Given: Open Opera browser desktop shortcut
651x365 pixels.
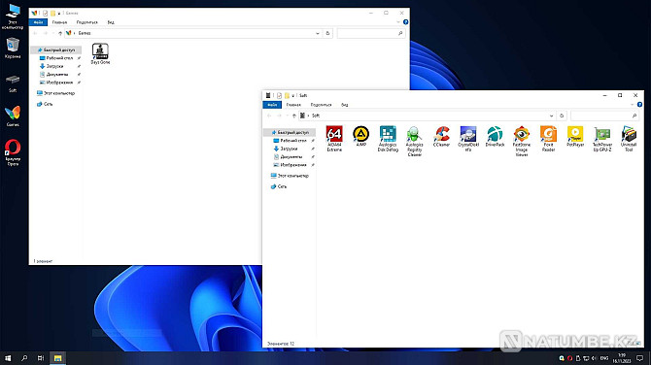Looking at the screenshot, I should [x=13, y=152].
